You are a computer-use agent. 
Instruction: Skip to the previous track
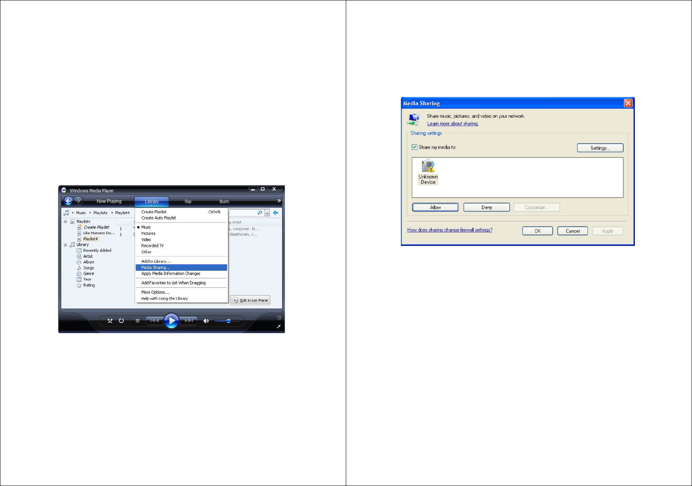[x=155, y=321]
